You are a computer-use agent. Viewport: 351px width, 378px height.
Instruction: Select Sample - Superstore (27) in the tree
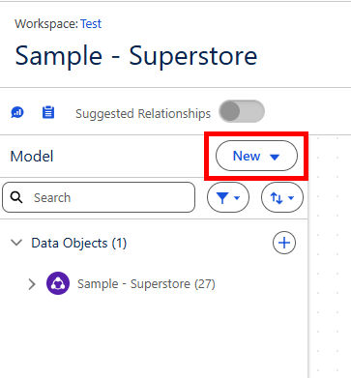click(146, 284)
